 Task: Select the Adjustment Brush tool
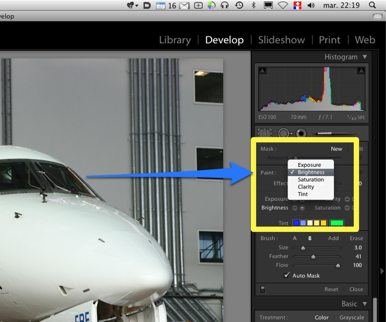click(x=335, y=133)
